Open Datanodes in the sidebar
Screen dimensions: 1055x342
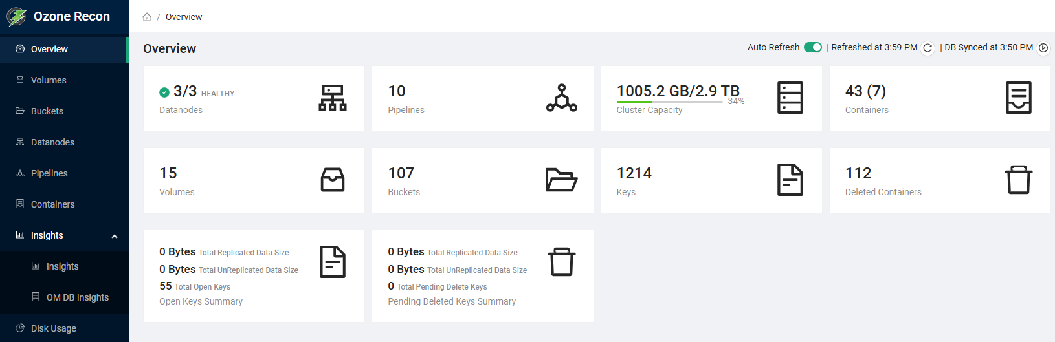click(65, 142)
